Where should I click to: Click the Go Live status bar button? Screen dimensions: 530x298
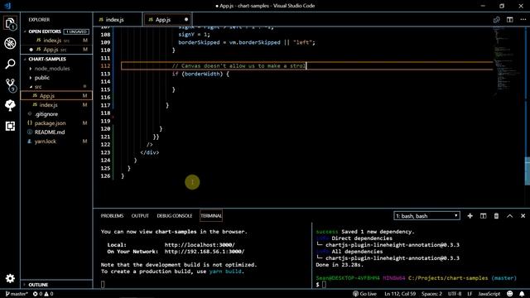364,294
